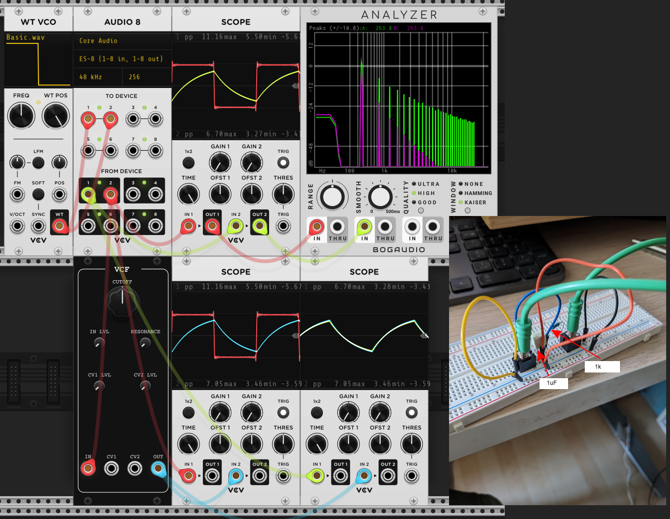Open the 256 block size dropdown
Viewport: 670px width, 519px height.
147,77
